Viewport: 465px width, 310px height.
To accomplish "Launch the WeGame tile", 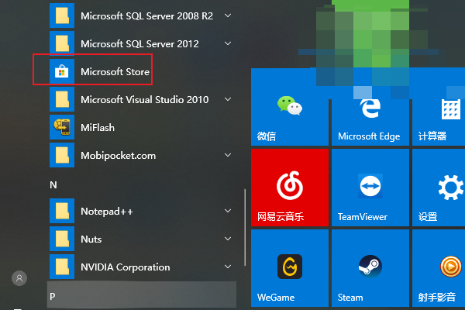I will (290, 268).
